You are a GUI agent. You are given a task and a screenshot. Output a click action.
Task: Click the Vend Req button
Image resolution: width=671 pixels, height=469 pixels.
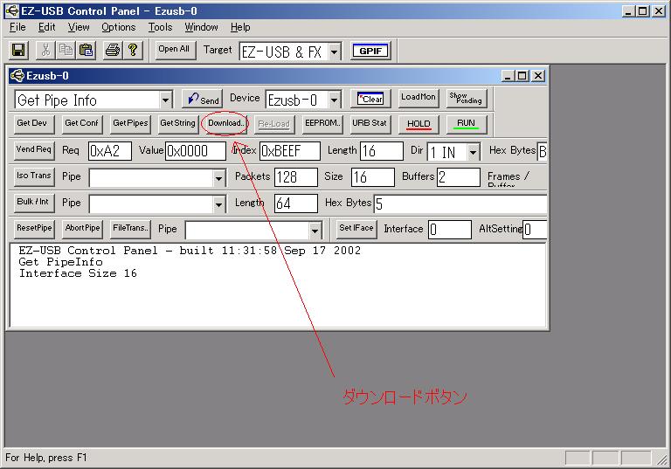(x=34, y=150)
